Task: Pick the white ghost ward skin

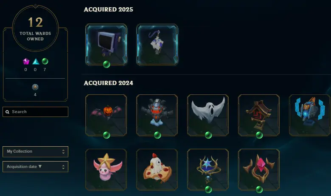Action: coord(208,115)
